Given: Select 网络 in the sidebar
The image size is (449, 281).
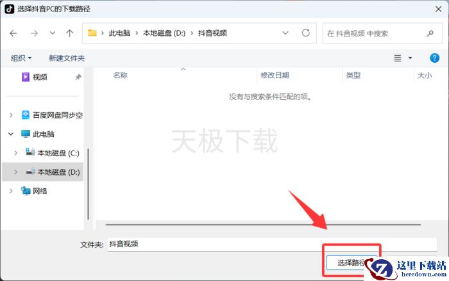Looking at the screenshot, I should pyautogui.click(x=40, y=191).
